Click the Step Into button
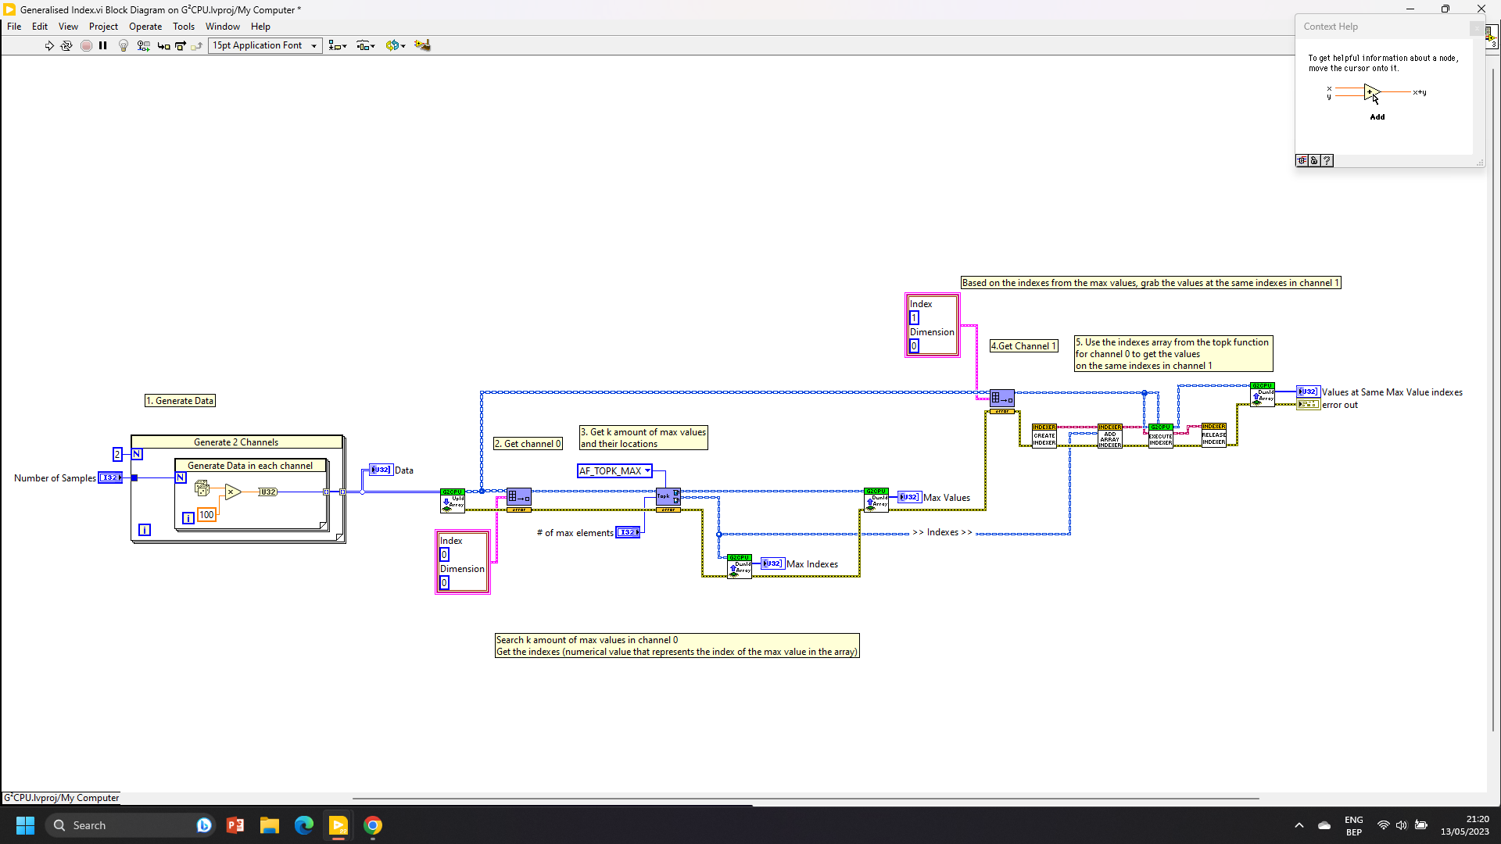1501x844 pixels. [x=163, y=45]
